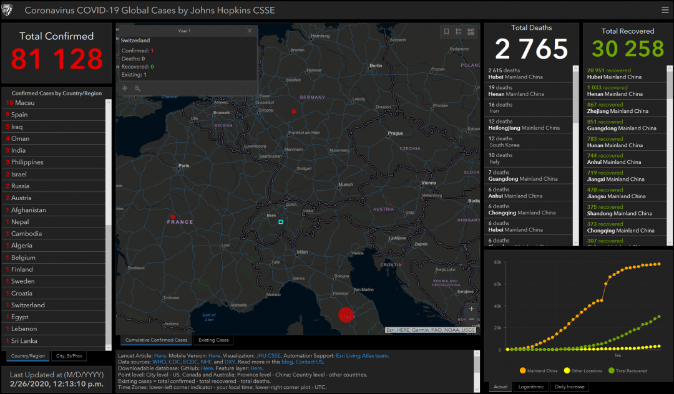674x394 pixels.
Task: Click the scroll-down arrow of the recovered list
Action: pos(669,243)
